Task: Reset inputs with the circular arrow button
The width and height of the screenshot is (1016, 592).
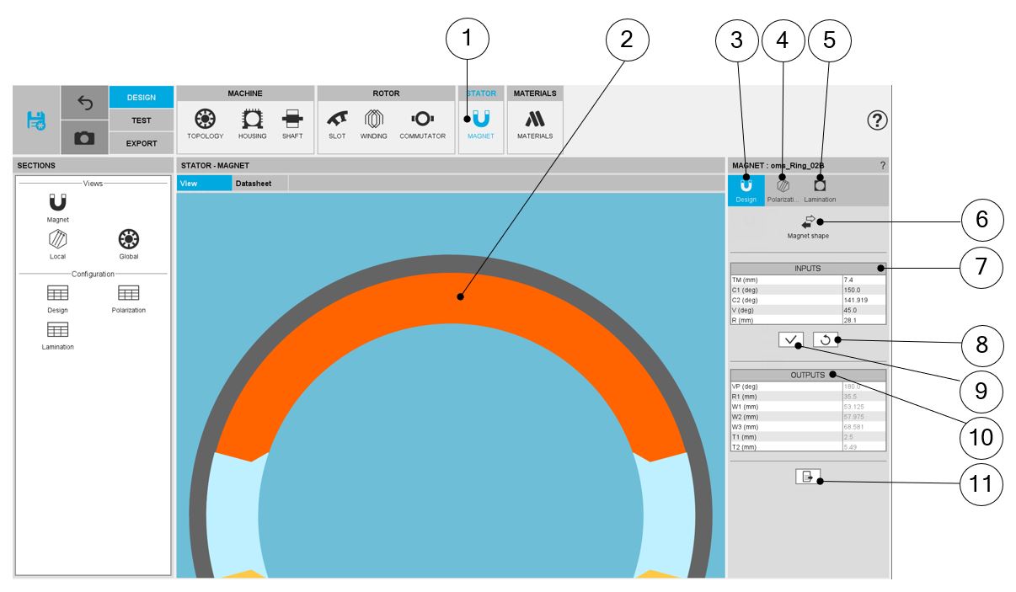Action: click(x=826, y=339)
